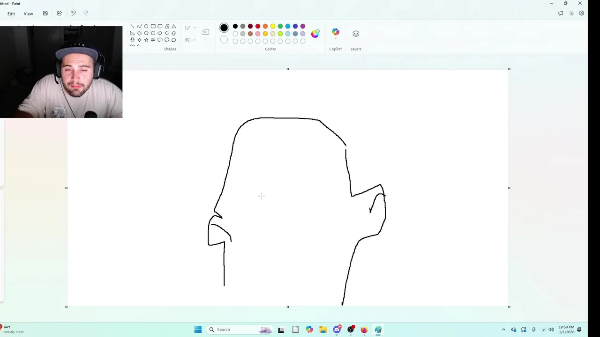The width and height of the screenshot is (600, 337).
Task: Open the Windows Start menu
Action: pyautogui.click(x=198, y=330)
